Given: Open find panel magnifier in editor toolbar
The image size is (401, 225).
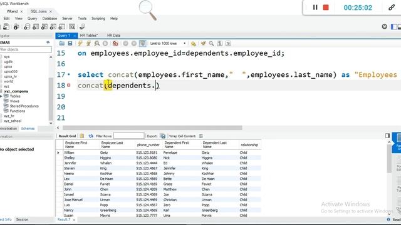Looking at the screenshot, I should 211,43.
